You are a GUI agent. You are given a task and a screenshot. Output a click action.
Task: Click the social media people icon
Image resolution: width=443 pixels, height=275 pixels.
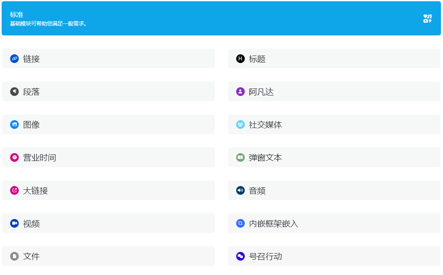pos(240,125)
